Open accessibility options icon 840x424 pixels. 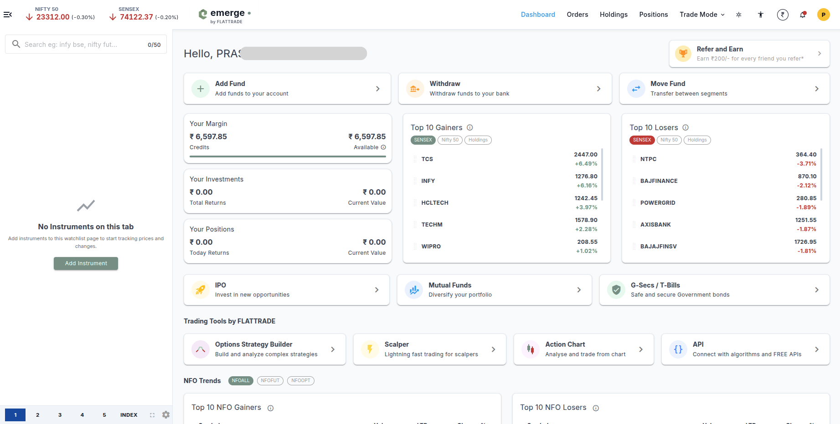tap(761, 15)
